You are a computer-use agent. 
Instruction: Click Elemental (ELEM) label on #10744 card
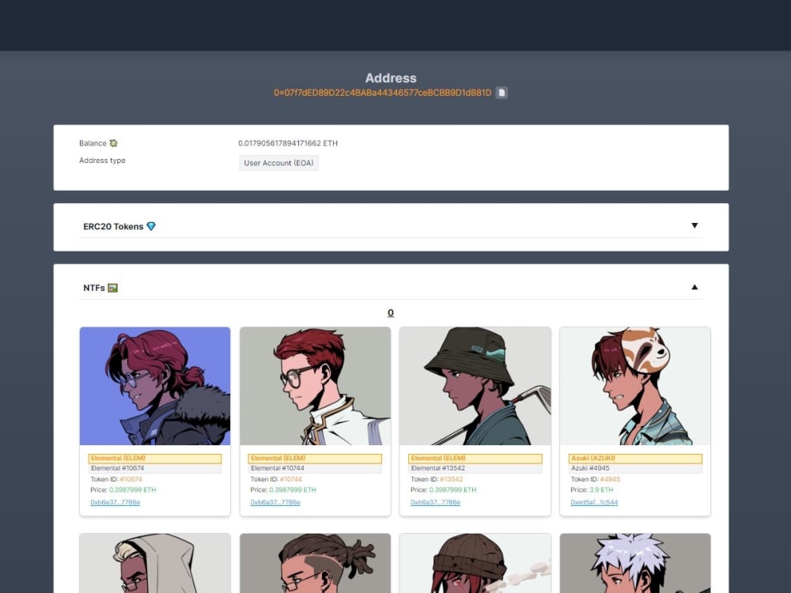pos(315,459)
